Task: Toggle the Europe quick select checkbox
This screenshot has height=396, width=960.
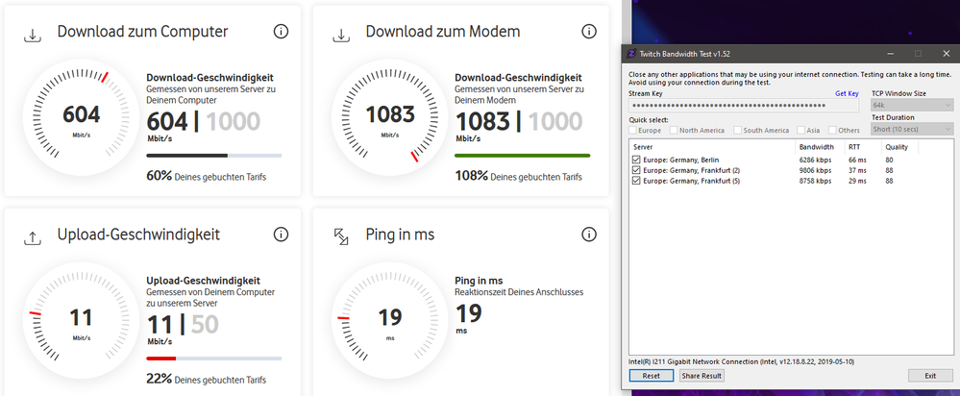Action: [633, 131]
